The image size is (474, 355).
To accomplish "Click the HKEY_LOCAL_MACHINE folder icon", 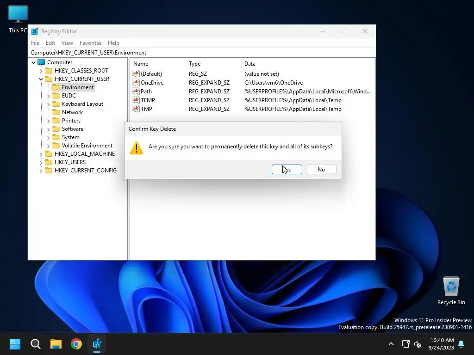I will coord(48,153).
